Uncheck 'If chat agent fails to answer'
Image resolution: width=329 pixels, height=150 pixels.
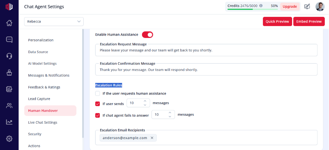point(98,115)
